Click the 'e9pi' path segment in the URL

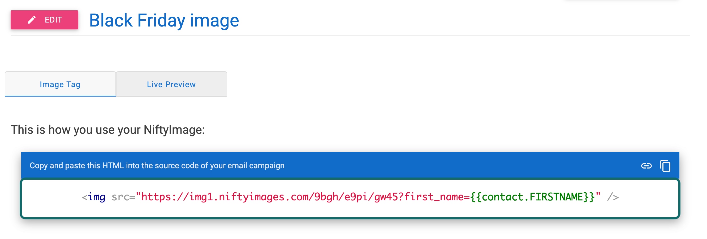click(356, 197)
